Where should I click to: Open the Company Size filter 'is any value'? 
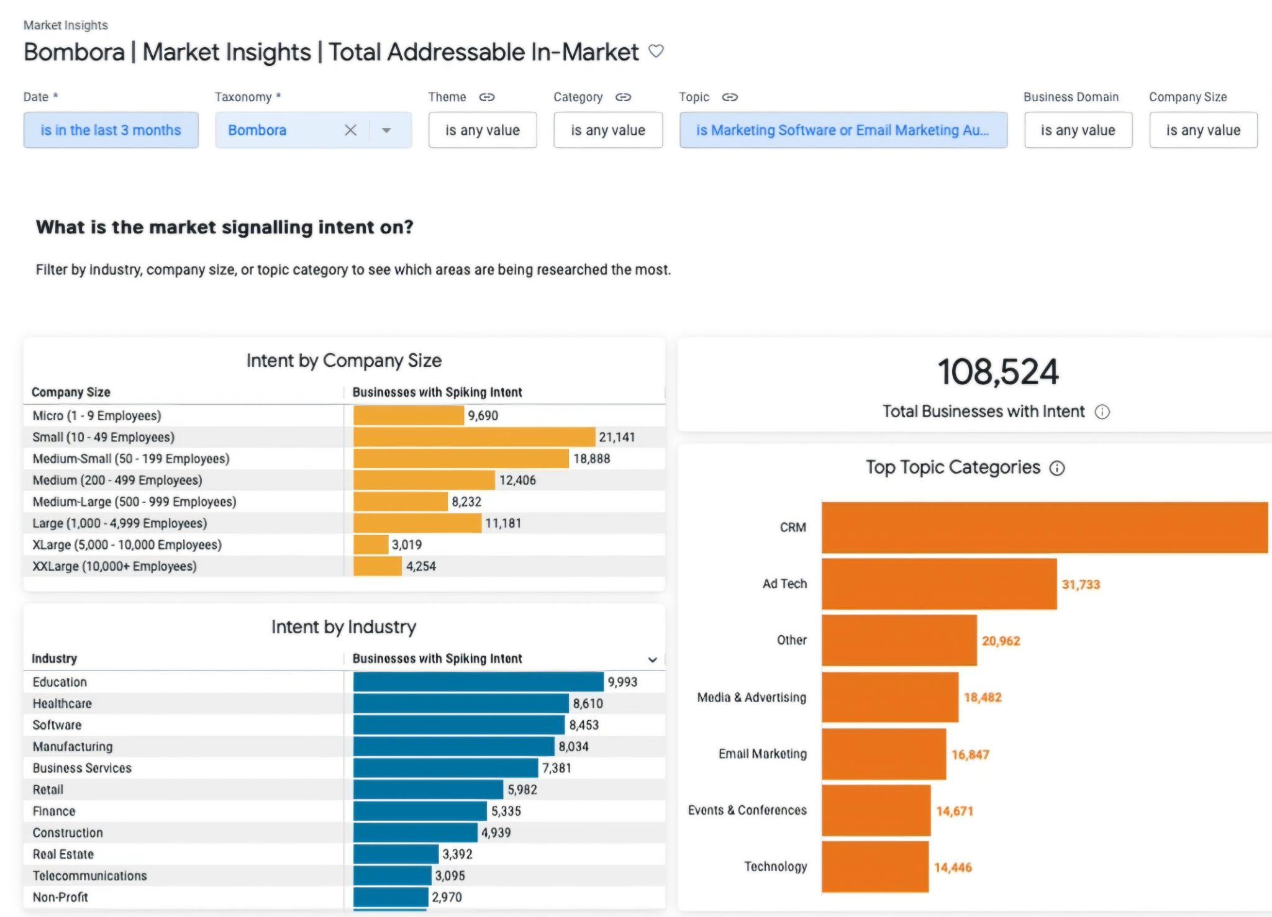(1203, 130)
